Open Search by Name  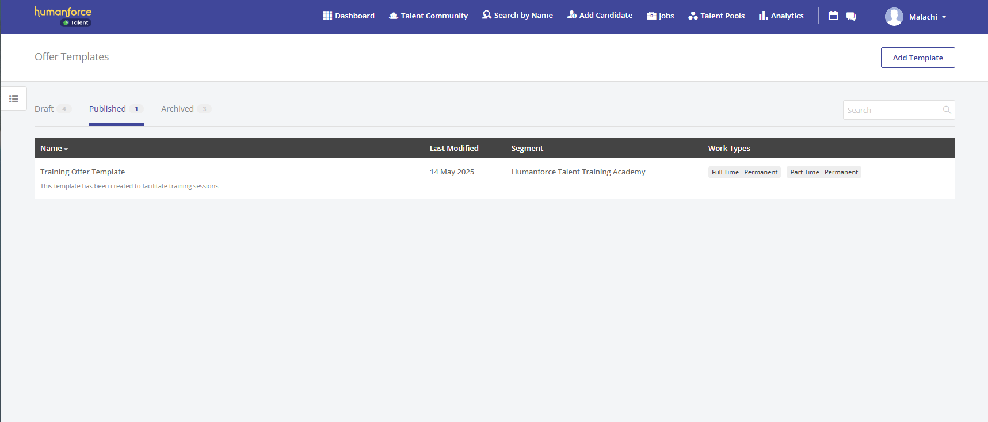click(517, 16)
